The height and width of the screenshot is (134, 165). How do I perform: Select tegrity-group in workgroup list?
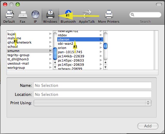tap(18, 55)
